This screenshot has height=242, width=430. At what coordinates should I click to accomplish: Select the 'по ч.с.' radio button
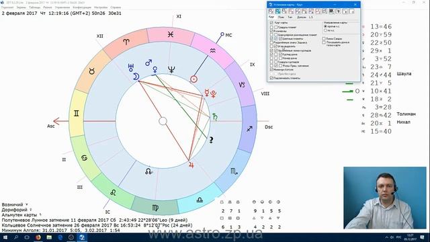coord(325,30)
